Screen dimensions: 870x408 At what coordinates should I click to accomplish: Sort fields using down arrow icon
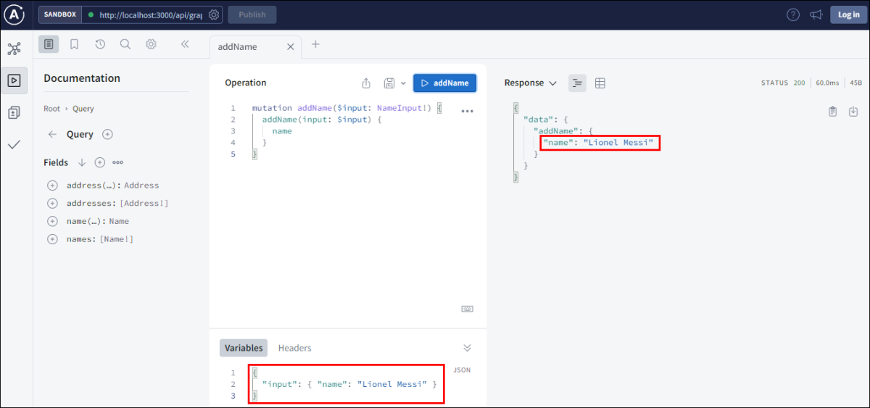click(82, 162)
